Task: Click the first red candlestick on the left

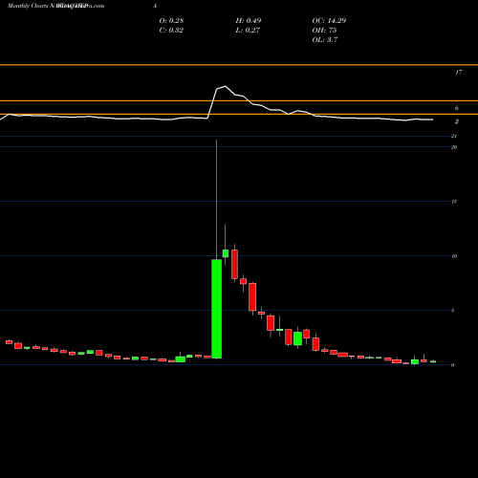Action: coord(9,342)
